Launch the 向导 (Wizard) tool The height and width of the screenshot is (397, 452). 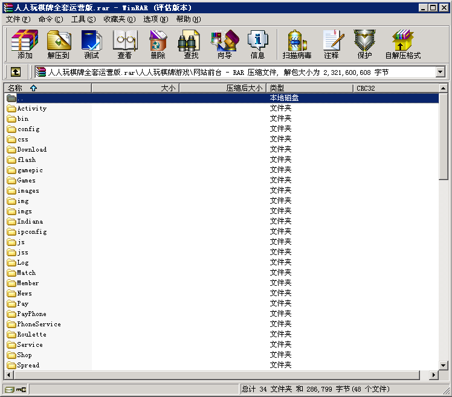click(x=224, y=44)
